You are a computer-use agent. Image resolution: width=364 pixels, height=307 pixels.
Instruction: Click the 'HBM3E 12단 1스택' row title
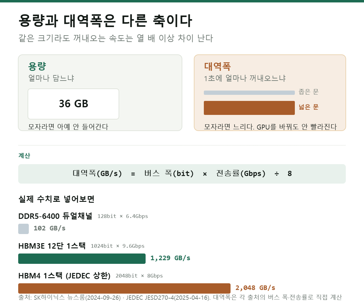tap(52, 246)
